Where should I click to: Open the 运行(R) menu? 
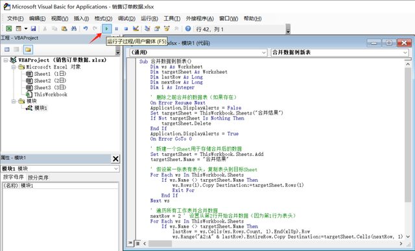click(x=149, y=19)
